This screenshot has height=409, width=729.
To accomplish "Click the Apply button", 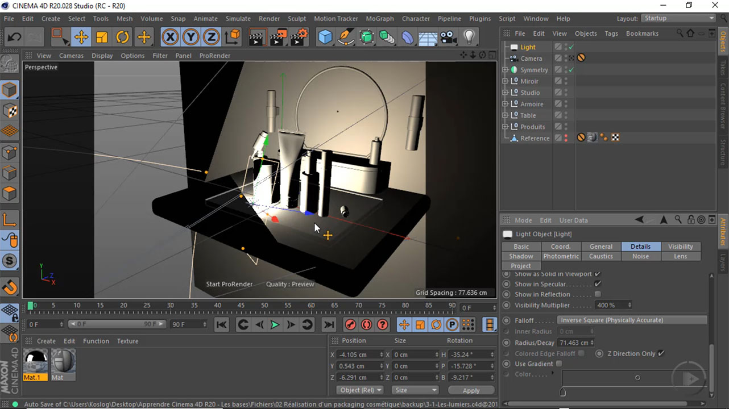I will tap(471, 390).
